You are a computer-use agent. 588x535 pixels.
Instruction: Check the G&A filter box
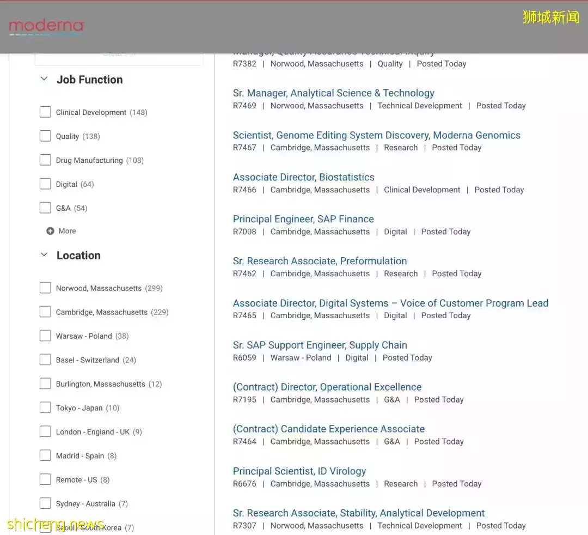pyautogui.click(x=45, y=208)
